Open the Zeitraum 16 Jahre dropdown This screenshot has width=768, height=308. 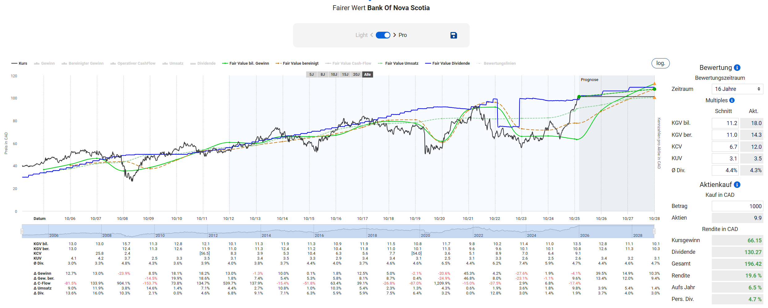tap(737, 89)
